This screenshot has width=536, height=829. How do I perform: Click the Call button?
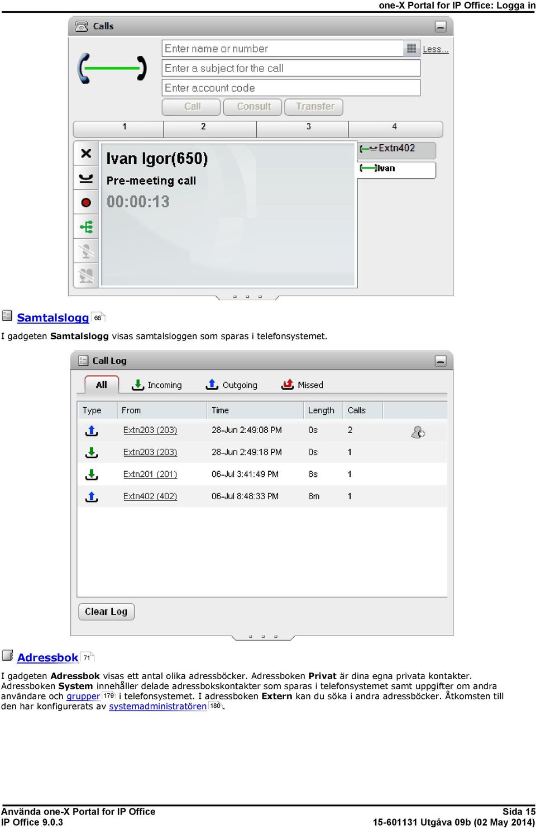192,107
